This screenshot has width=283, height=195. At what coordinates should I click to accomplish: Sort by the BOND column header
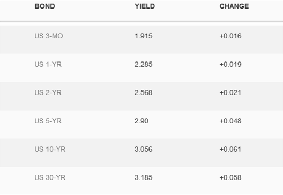tap(45, 6)
